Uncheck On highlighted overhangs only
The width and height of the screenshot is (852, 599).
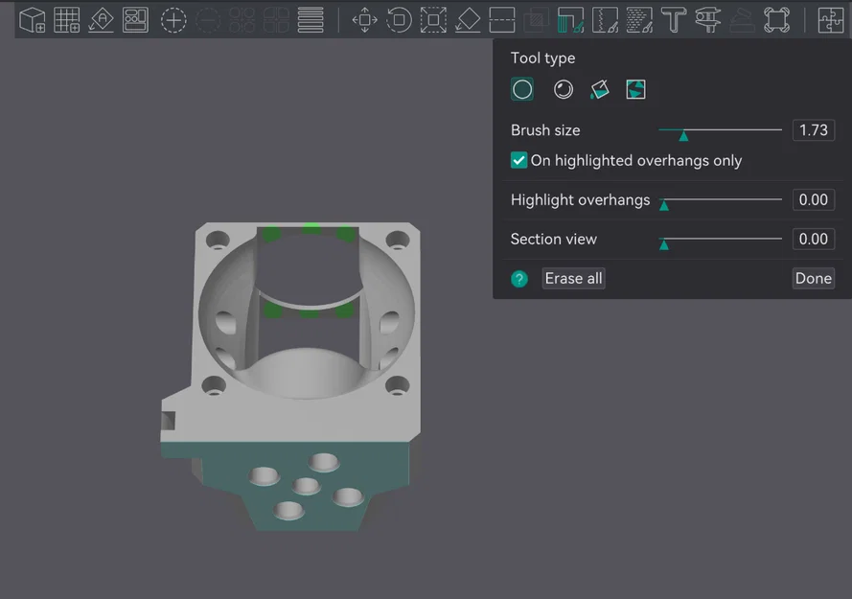pyautogui.click(x=518, y=160)
